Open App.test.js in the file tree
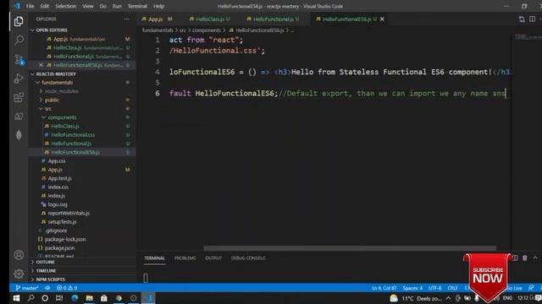The height and width of the screenshot is (304, 542). 60,178
